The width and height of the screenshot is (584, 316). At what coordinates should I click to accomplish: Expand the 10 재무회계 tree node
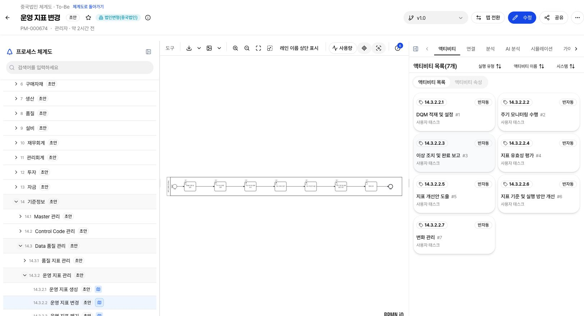tap(16, 143)
